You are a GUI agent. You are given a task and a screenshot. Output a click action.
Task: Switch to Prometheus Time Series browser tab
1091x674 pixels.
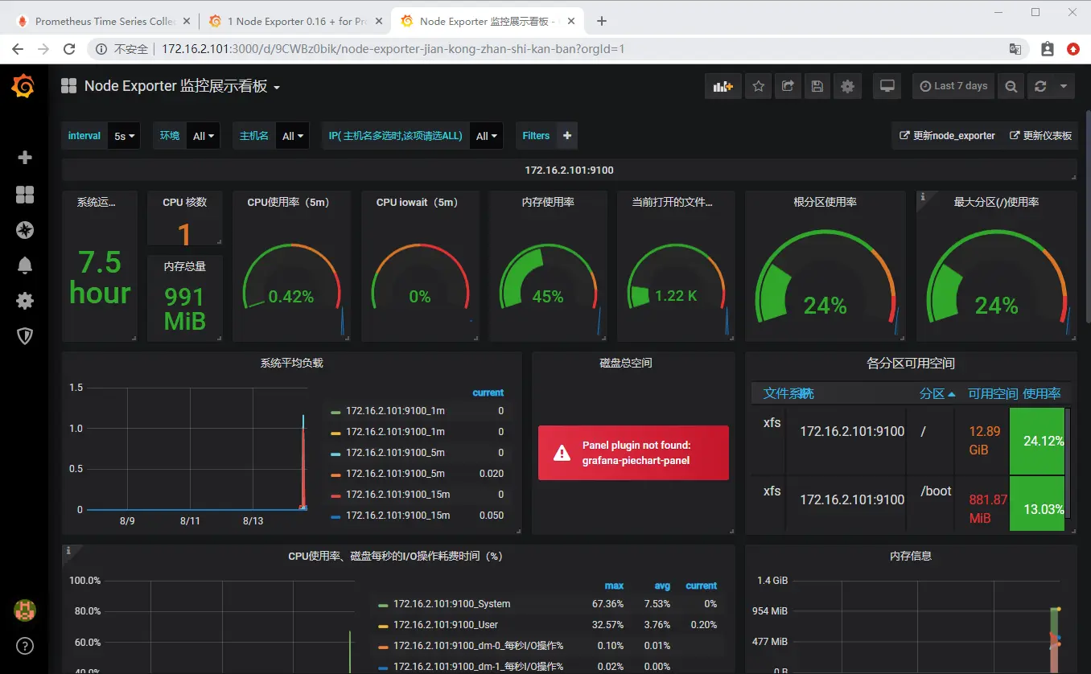point(105,21)
